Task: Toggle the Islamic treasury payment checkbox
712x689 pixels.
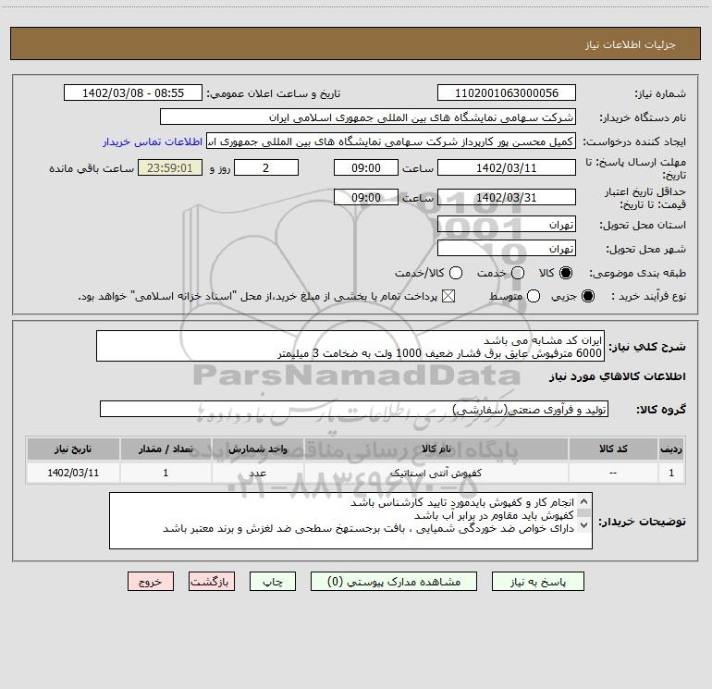Action: pyautogui.click(x=448, y=296)
